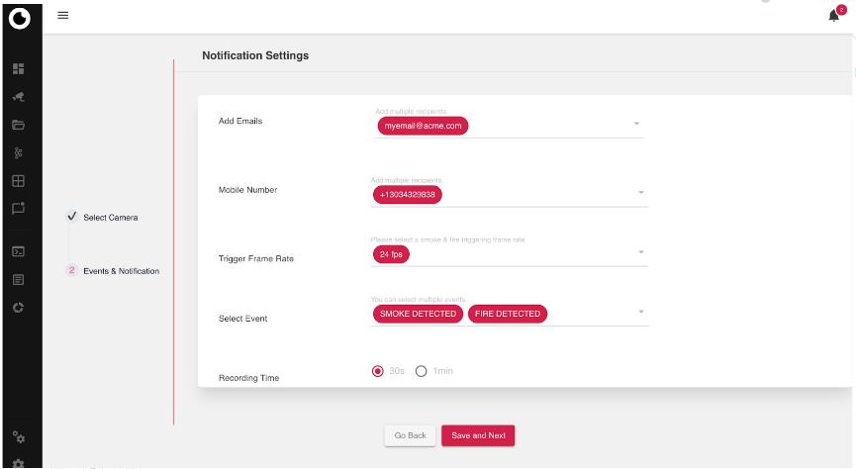Open the dashboard icon in the sidebar
This screenshot has width=856, height=469.
click(x=19, y=69)
